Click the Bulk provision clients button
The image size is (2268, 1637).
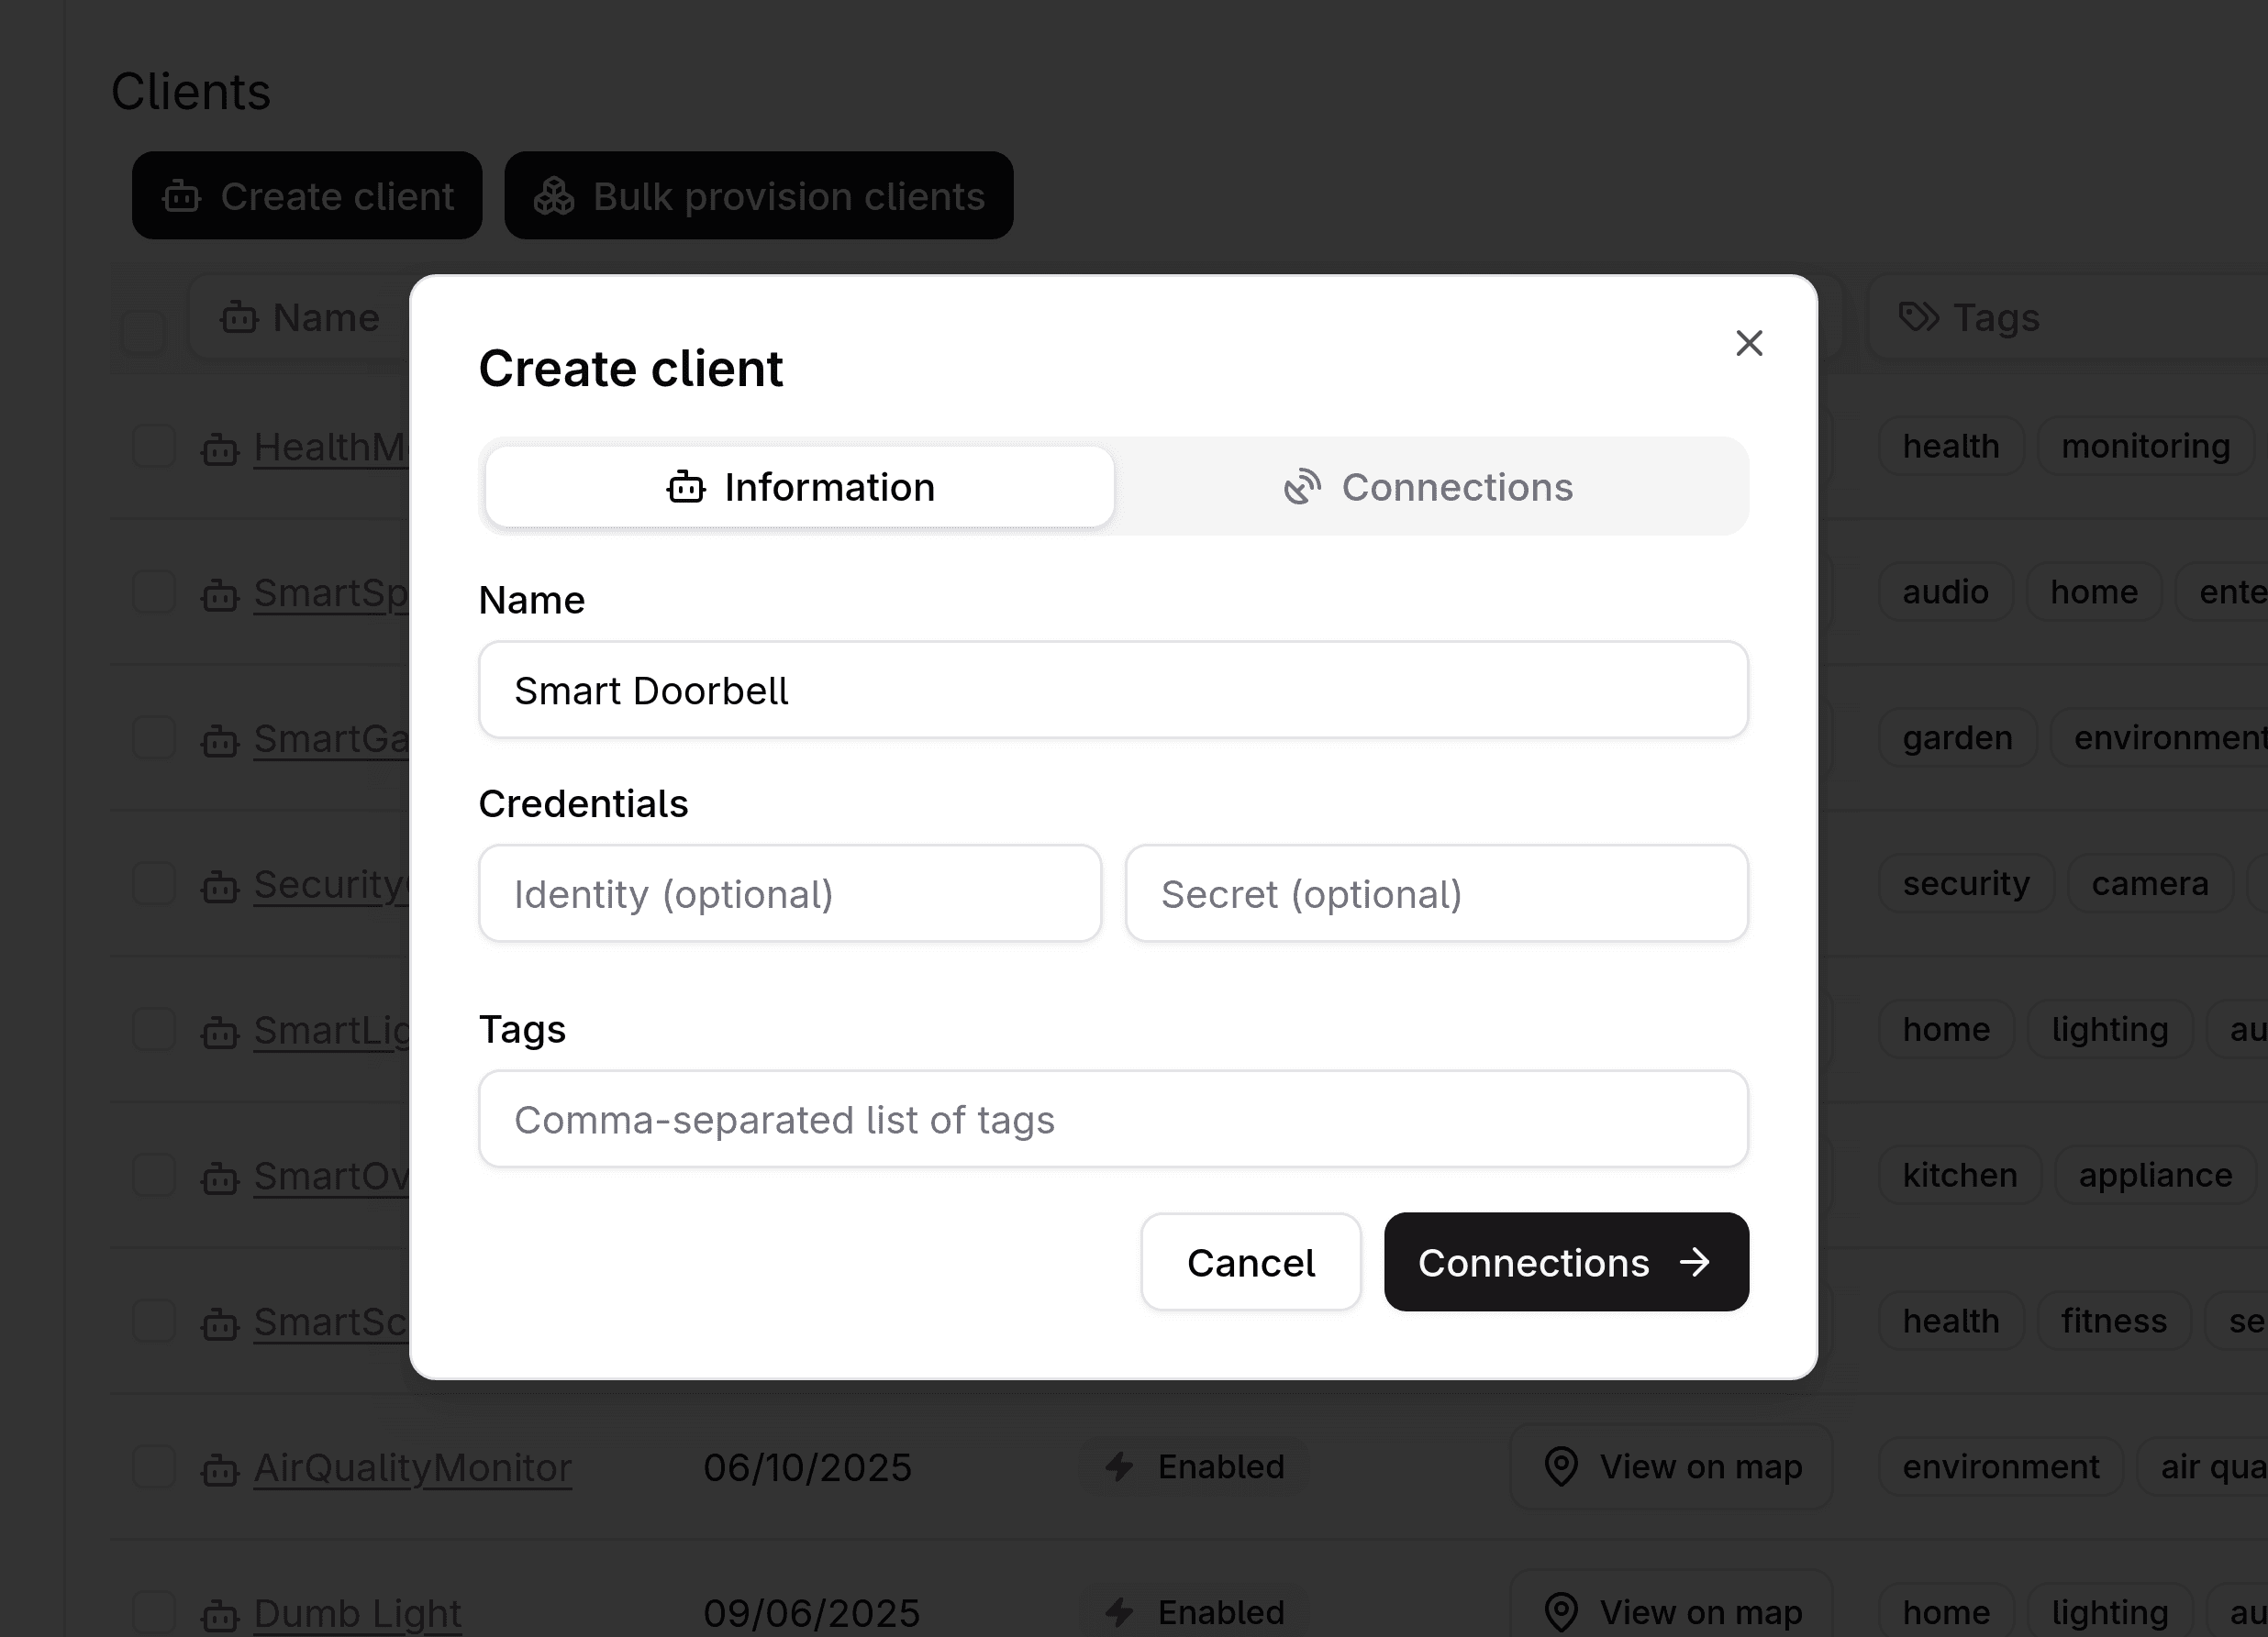758,196
